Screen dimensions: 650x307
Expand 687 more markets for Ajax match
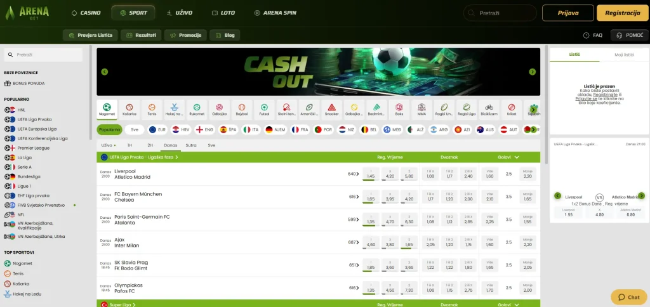tap(353, 242)
